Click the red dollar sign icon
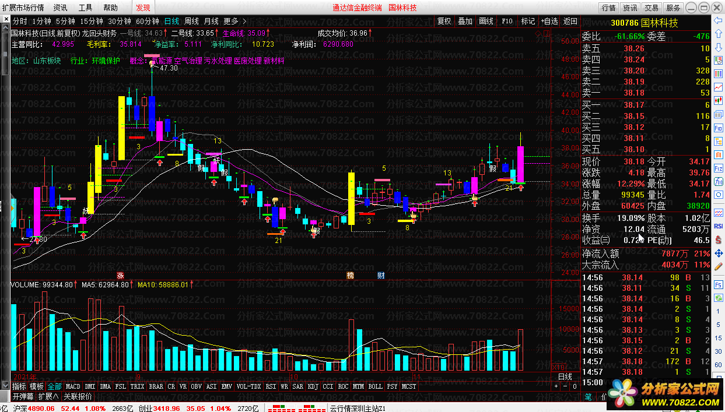 tap(718, 240)
